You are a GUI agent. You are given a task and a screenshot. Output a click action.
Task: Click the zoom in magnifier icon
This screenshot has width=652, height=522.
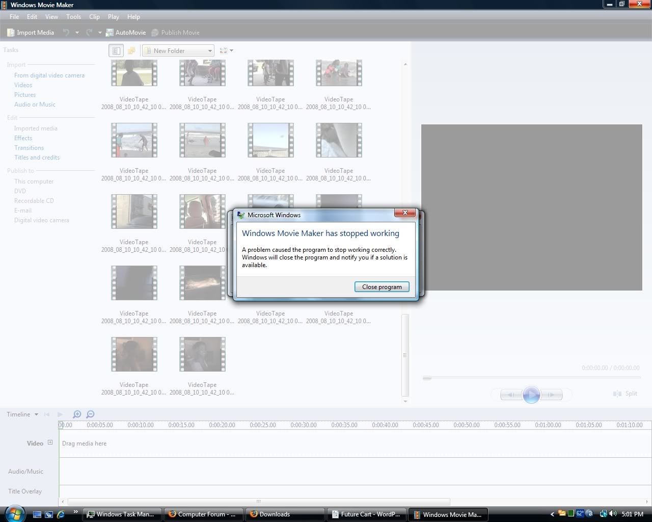(x=77, y=414)
